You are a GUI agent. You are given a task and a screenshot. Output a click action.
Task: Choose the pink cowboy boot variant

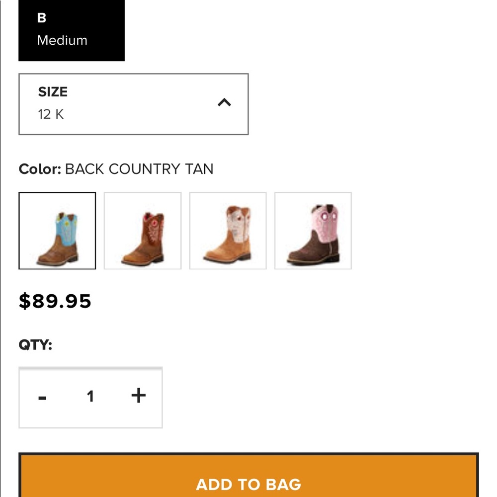[313, 231]
